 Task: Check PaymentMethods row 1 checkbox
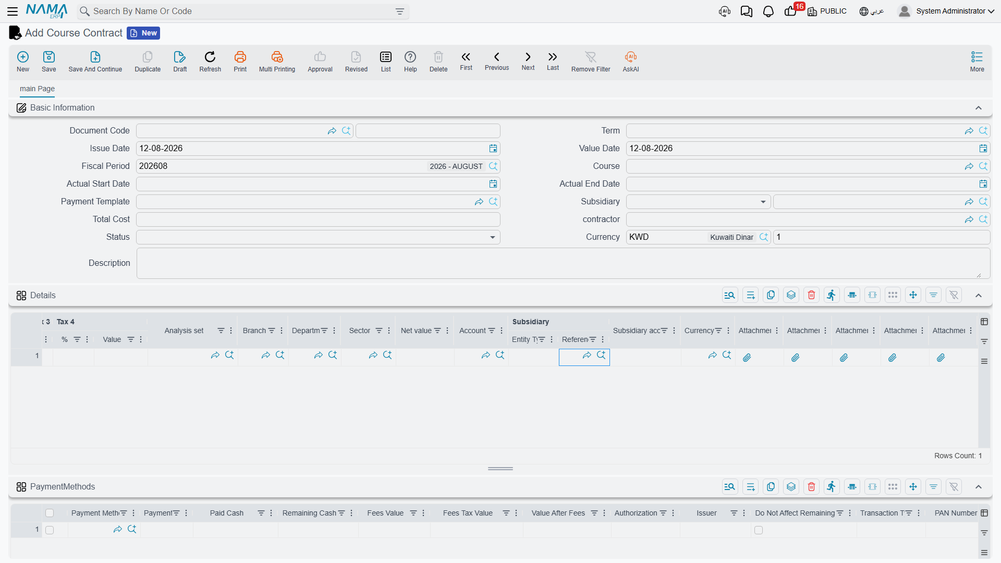click(50, 530)
